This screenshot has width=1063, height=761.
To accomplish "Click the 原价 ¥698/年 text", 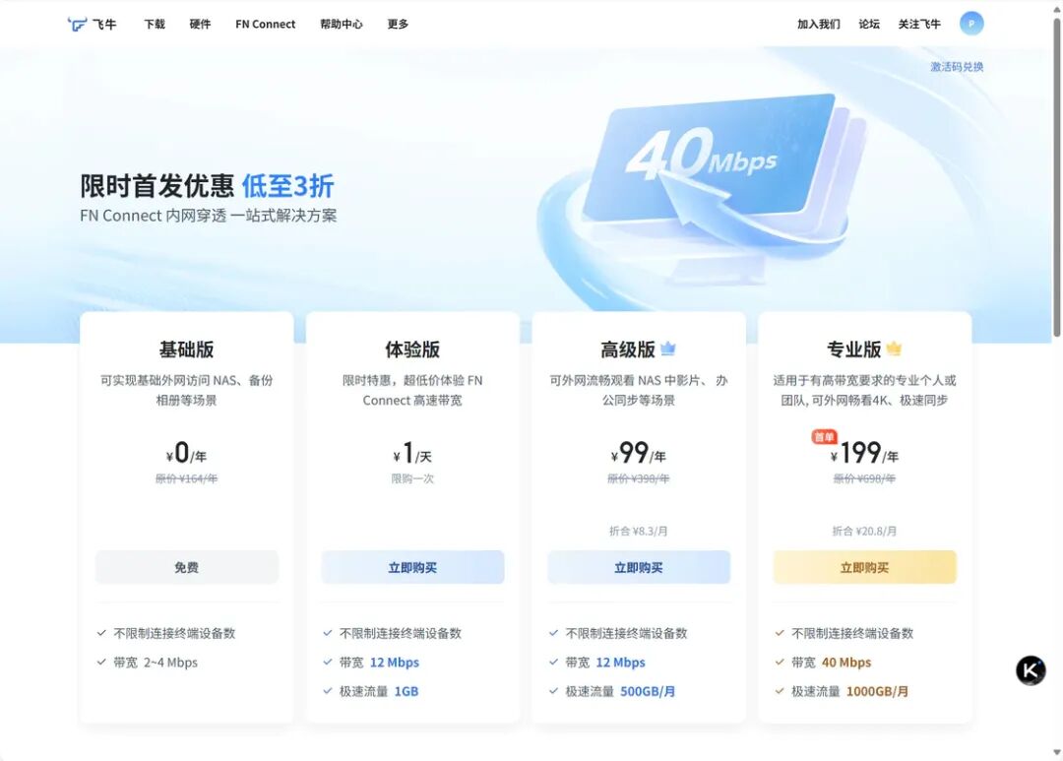I will 864,478.
